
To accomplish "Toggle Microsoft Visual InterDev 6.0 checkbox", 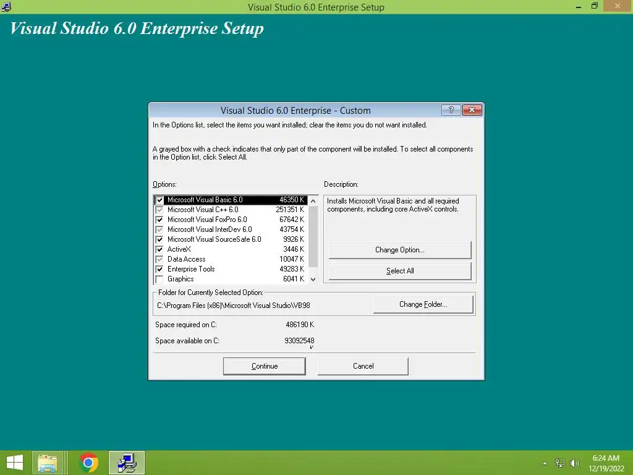I will pyautogui.click(x=159, y=230).
